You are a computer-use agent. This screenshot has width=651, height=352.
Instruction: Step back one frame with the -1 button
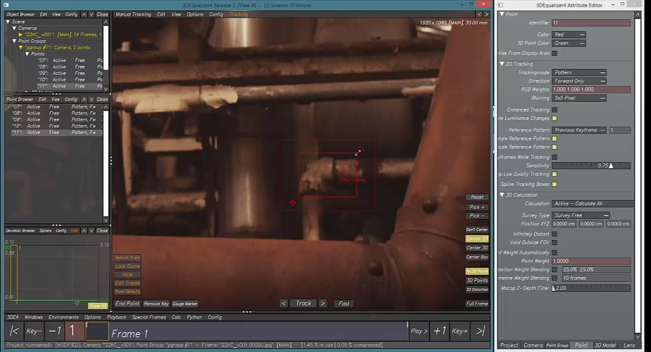tap(55, 331)
